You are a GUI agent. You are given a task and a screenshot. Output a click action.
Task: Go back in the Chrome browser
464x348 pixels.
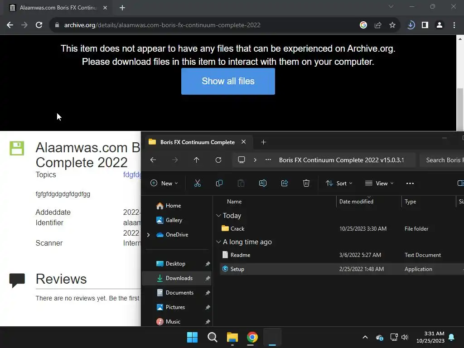[x=10, y=25]
